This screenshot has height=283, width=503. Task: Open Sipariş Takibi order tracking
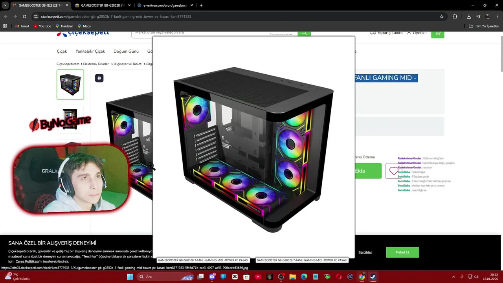tap(386, 33)
